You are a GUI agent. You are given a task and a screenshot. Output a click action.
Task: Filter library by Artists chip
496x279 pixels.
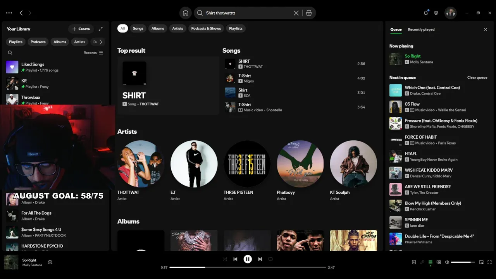pyautogui.click(x=79, y=42)
